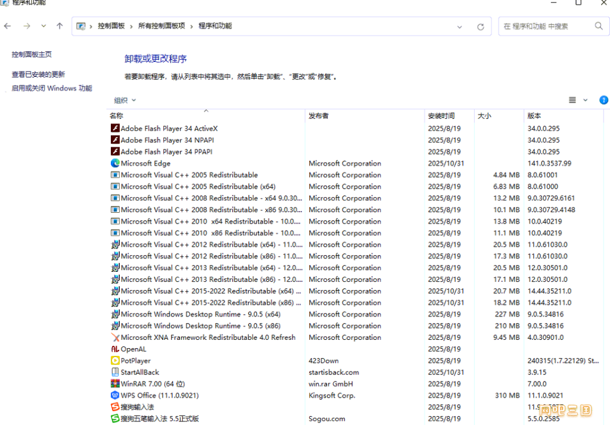Click the Visual C++ 2015-2022 (x64) icon
The width and height of the screenshot is (610, 425).
coord(115,291)
